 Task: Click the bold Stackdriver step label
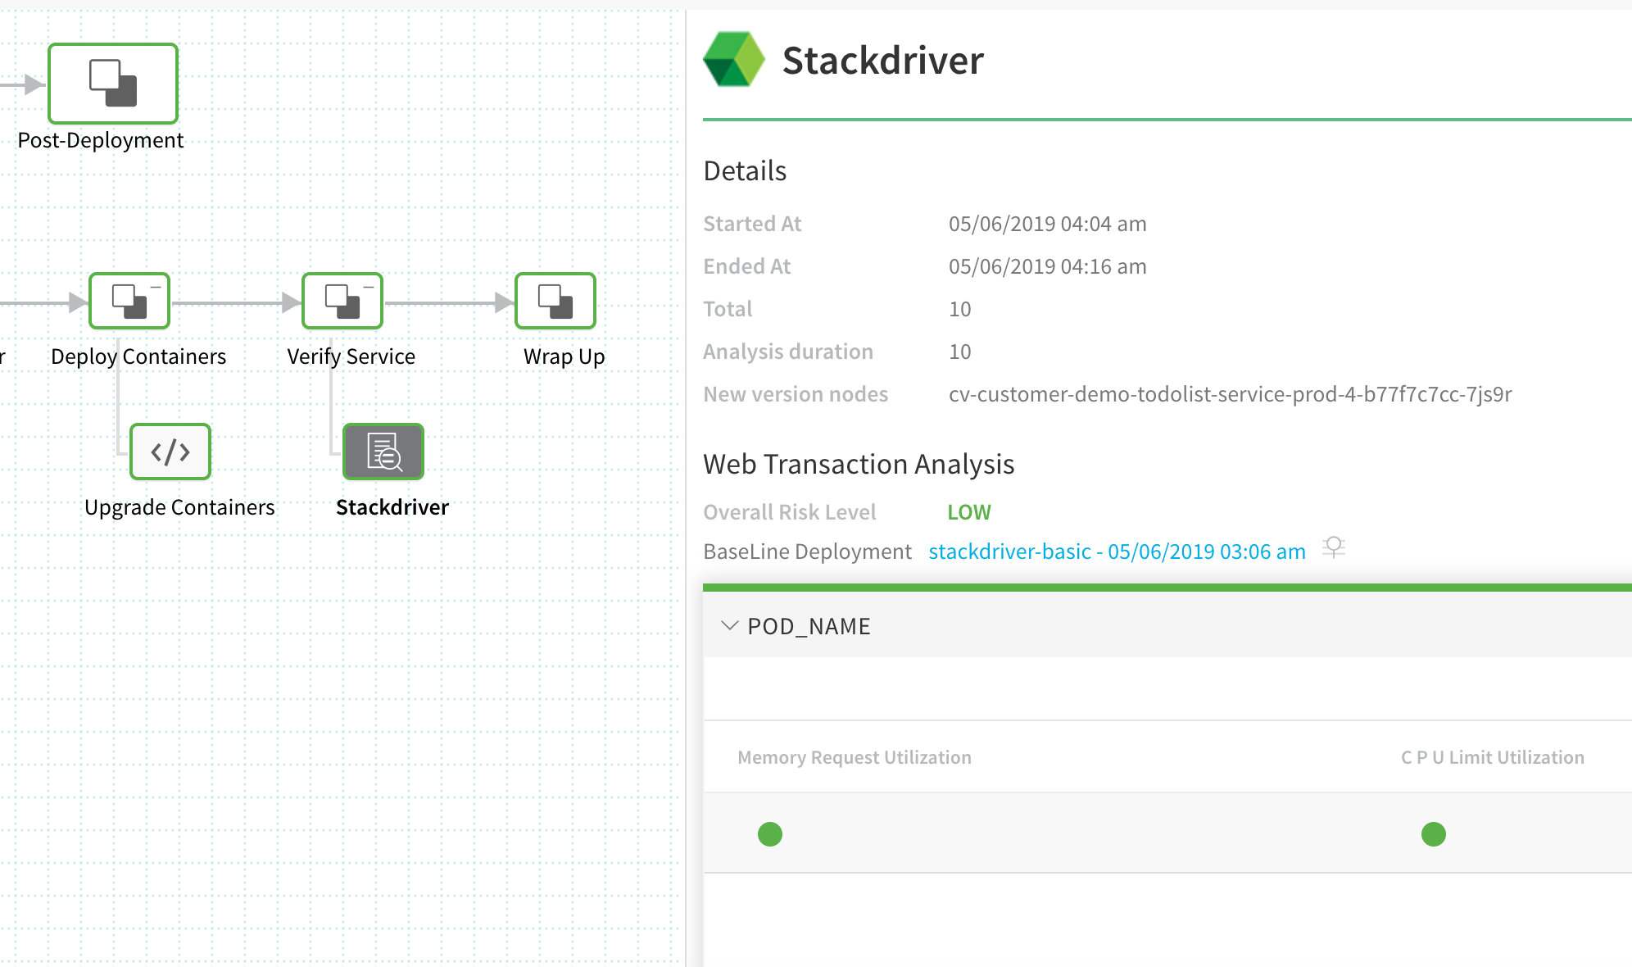pyautogui.click(x=392, y=507)
